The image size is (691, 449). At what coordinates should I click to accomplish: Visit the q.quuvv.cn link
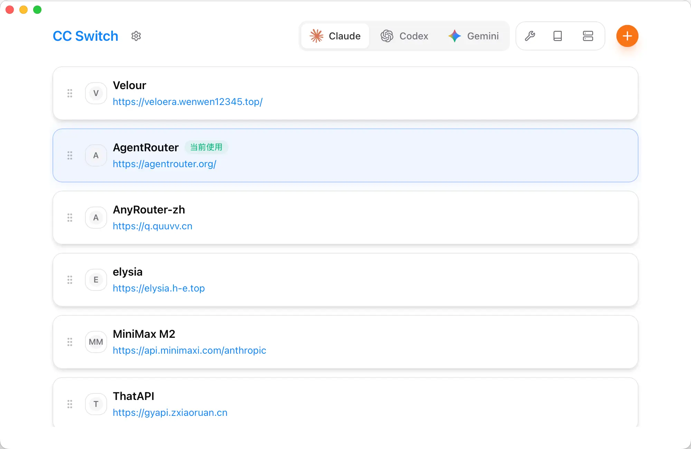152,226
